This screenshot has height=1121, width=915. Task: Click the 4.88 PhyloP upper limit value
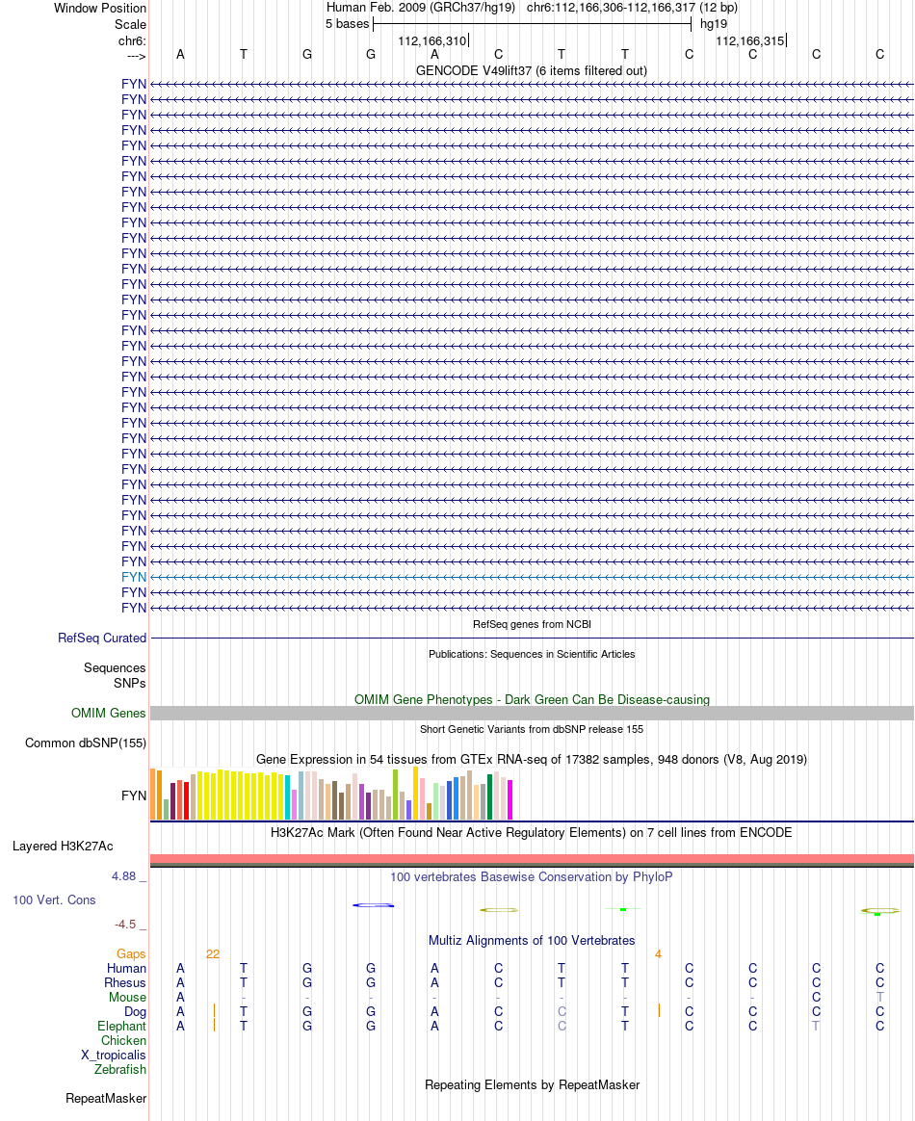coord(123,875)
